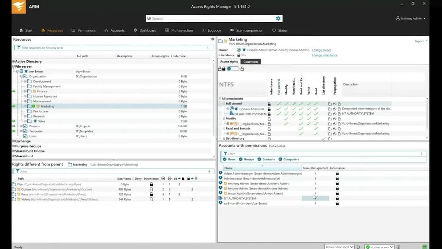
Task: Select the Videos path row
Action: coord(114,200)
